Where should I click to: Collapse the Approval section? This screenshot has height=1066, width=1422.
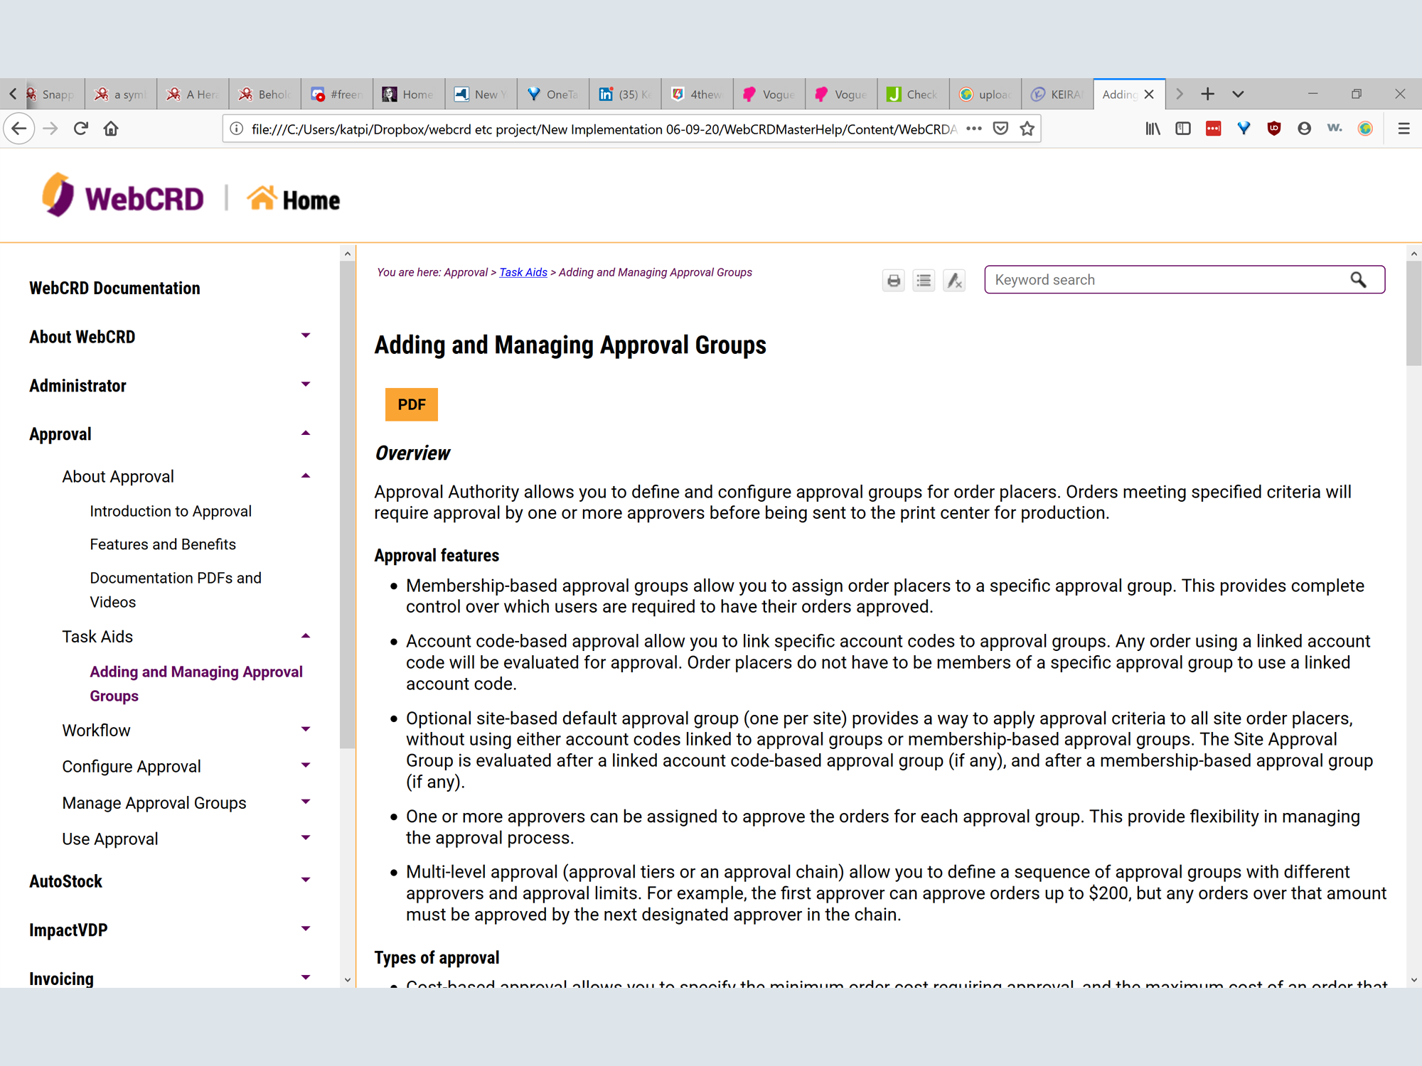coord(306,434)
